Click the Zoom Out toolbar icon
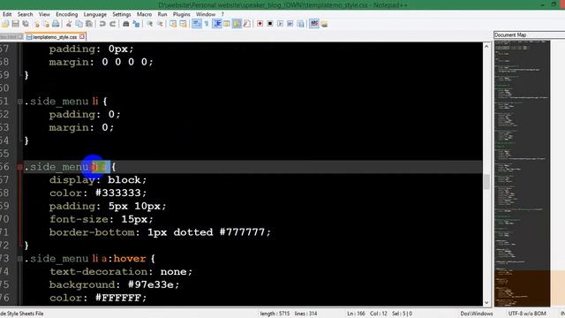Screen dimensions: 565x318 click(x=160, y=24)
